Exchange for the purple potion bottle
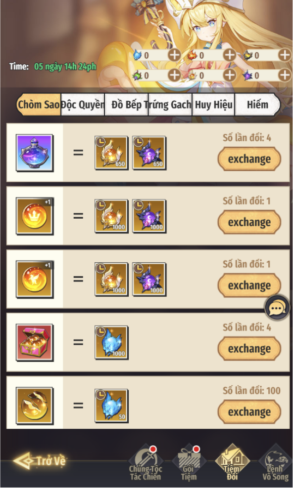Screen dimensions: 293x488 click(x=249, y=159)
